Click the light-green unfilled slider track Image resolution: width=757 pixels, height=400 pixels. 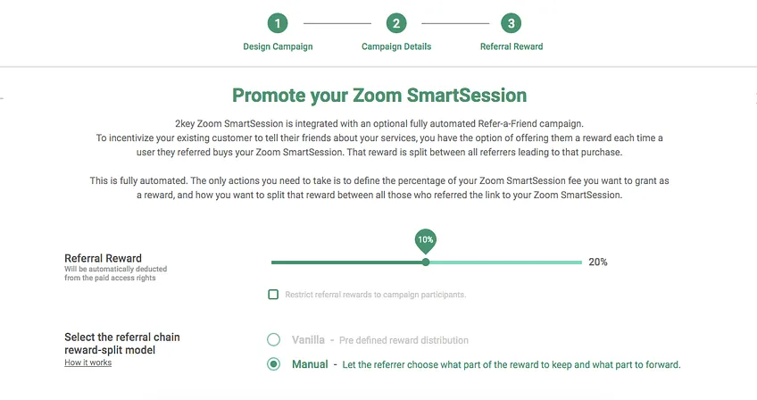pyautogui.click(x=505, y=262)
